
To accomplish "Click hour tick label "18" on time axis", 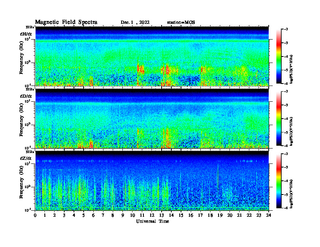I will click(x=210, y=216).
